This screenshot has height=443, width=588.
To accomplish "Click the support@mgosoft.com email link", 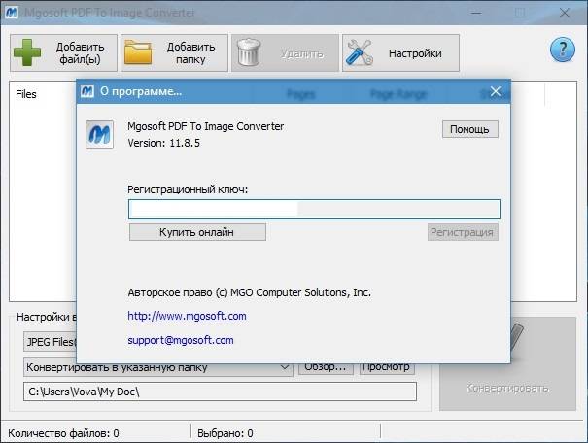I will pyautogui.click(x=181, y=340).
